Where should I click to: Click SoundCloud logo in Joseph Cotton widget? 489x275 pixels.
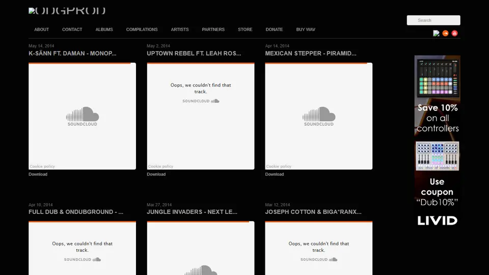[x=319, y=259]
